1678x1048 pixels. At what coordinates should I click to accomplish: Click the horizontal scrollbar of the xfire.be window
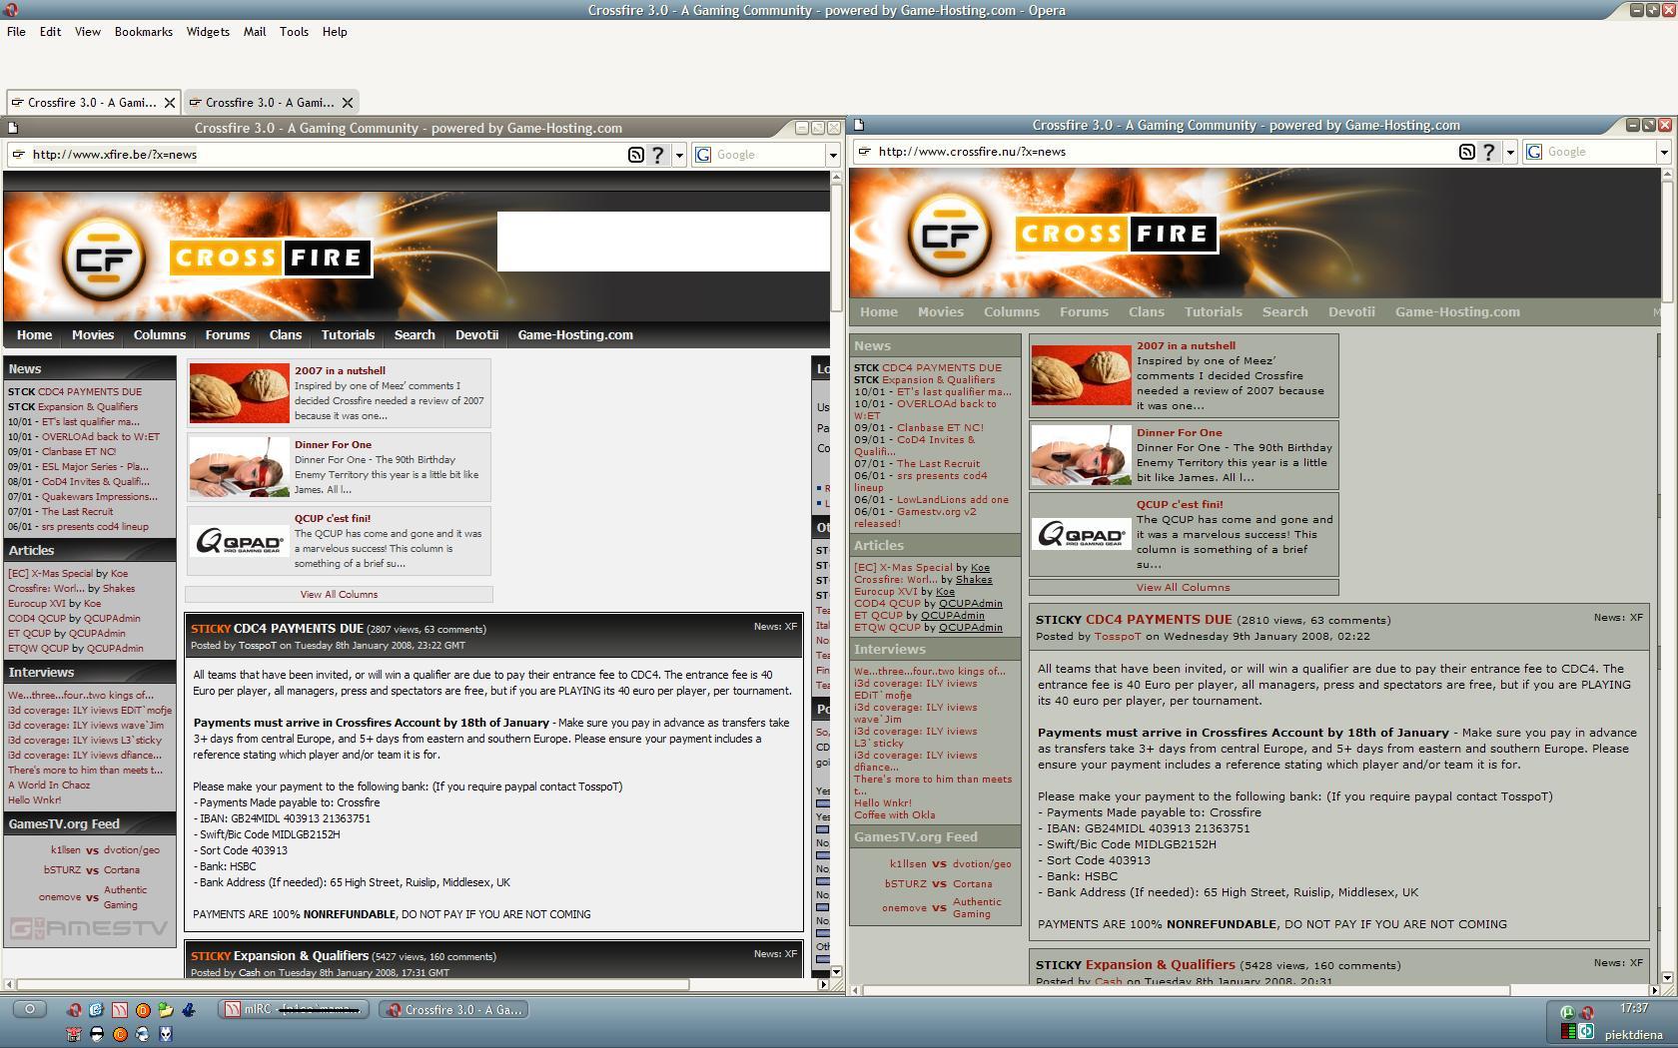pyautogui.click(x=418, y=984)
